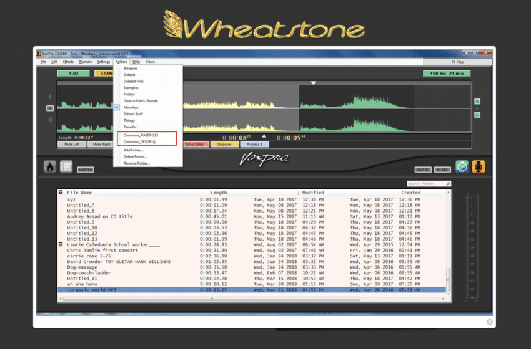This screenshot has height=349, width=531.
Task: Sort the list by Modified column
Action: [313, 193]
